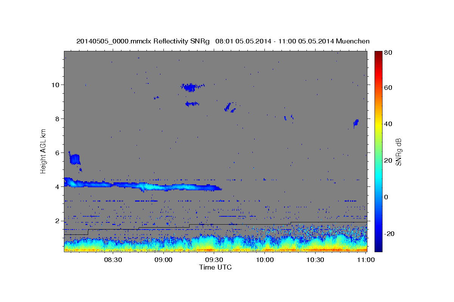The image size is (454, 302).
Task: Click the 09:30 time tick label
Action: pyautogui.click(x=214, y=260)
